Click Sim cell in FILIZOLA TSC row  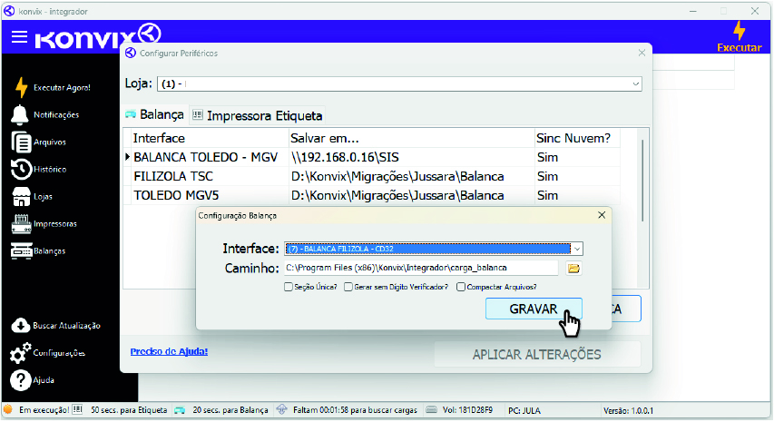click(x=577, y=177)
